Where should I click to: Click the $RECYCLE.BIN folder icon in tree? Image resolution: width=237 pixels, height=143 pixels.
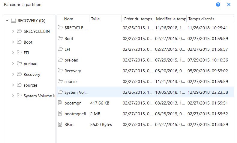(19, 31)
